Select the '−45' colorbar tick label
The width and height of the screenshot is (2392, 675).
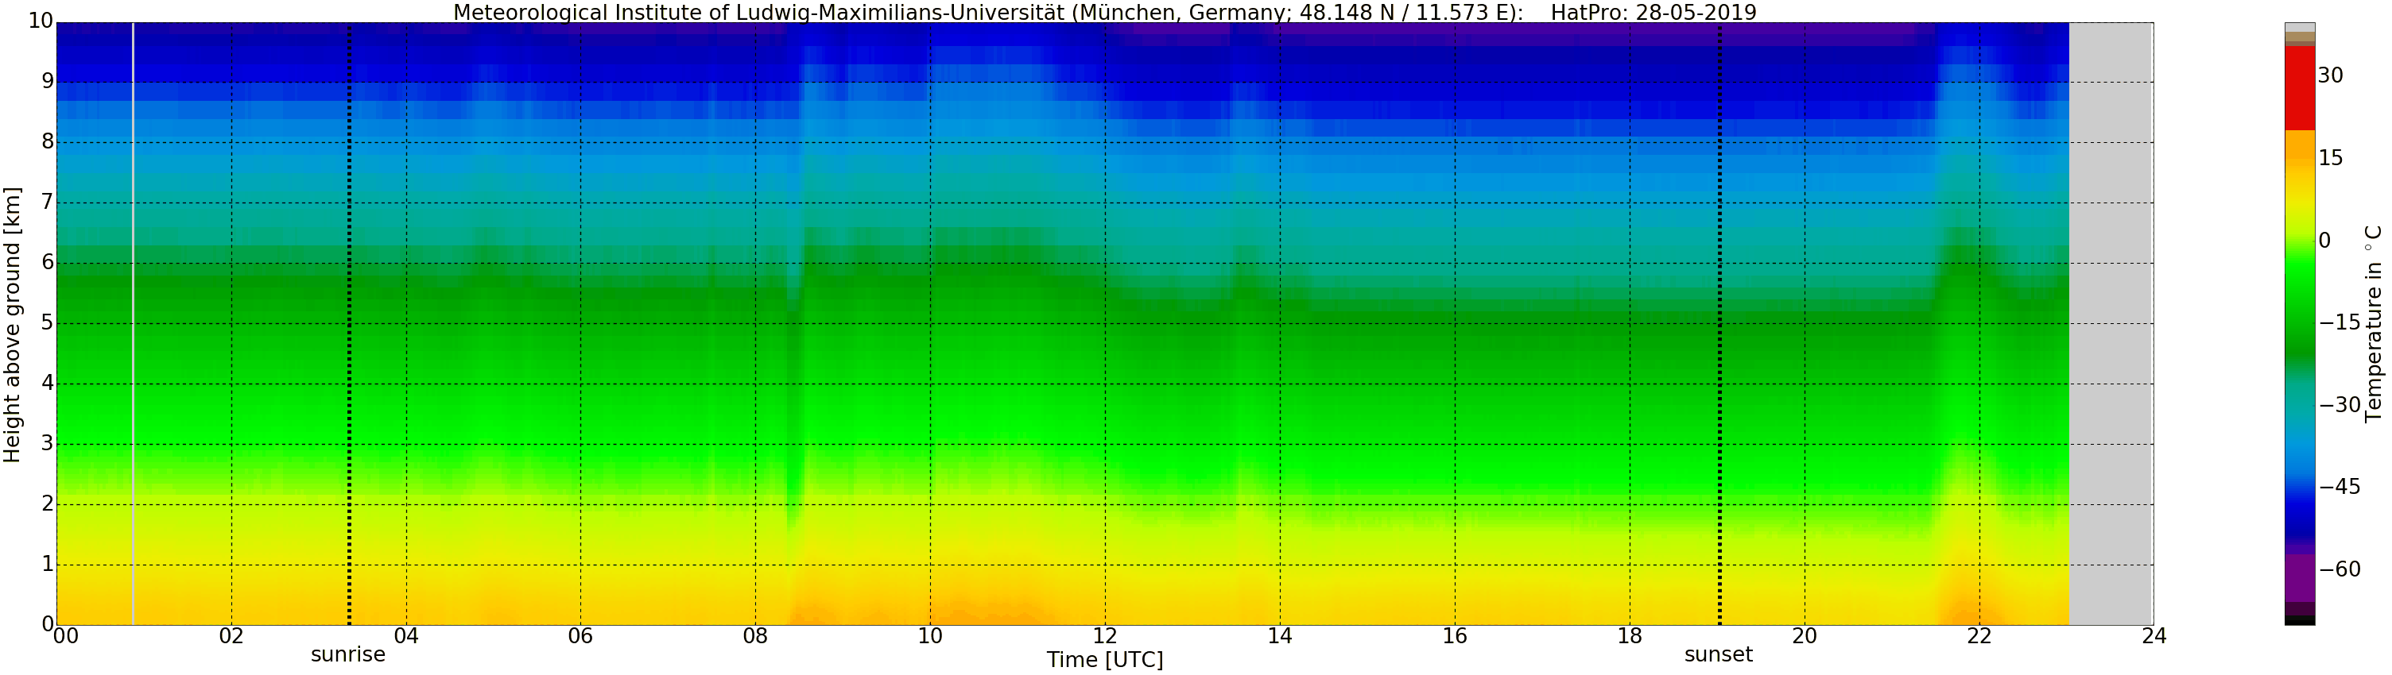2339,487
